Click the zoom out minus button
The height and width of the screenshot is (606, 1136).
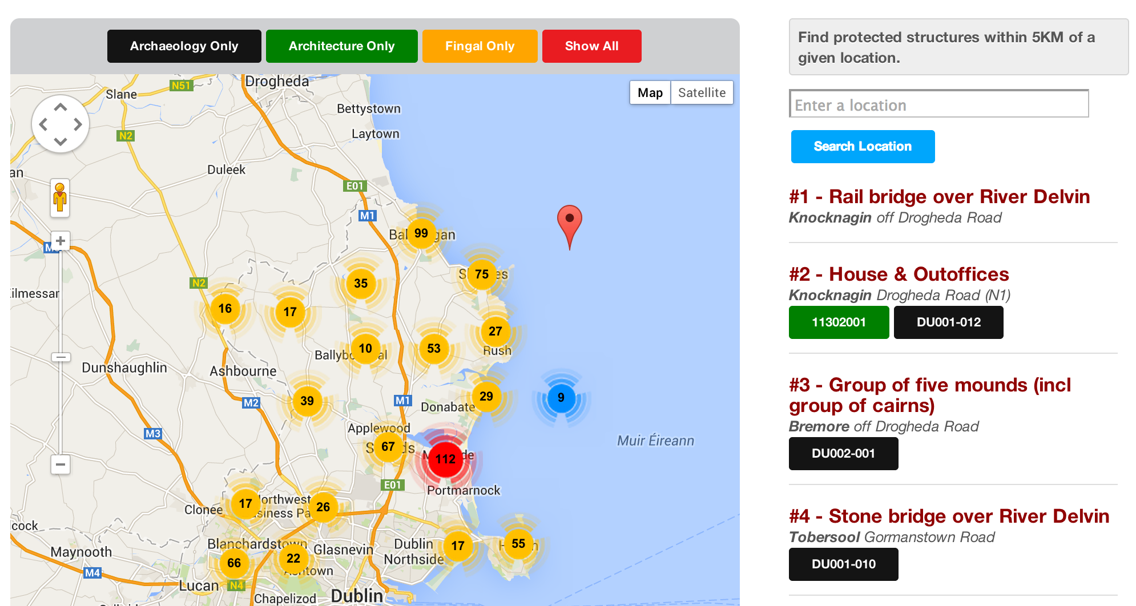click(61, 464)
